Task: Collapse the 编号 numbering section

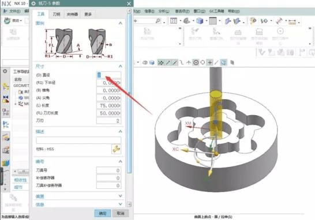Action: [x=121, y=161]
